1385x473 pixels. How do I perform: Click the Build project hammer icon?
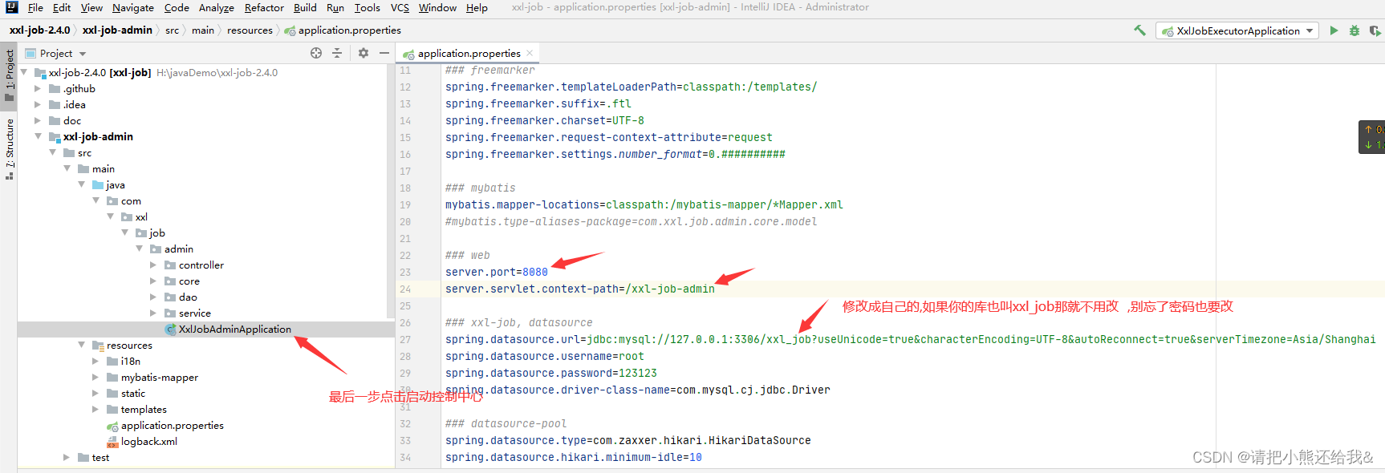[1139, 30]
